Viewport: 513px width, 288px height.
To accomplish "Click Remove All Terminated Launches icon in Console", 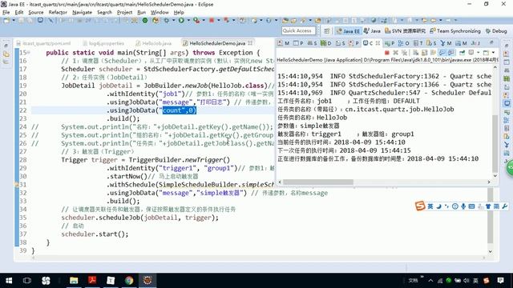I will point(405,53).
